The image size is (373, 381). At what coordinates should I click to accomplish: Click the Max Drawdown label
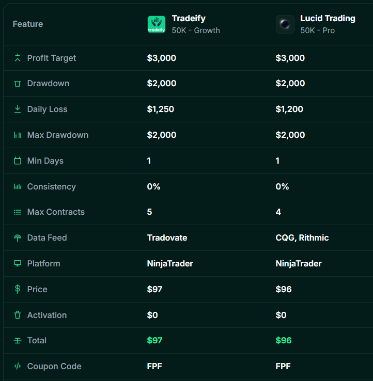[x=58, y=135]
